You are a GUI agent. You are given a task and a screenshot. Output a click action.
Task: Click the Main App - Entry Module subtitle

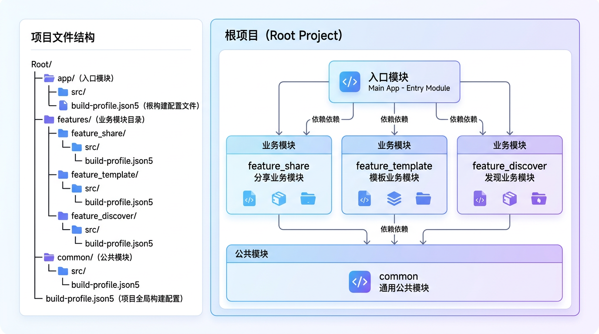click(409, 88)
